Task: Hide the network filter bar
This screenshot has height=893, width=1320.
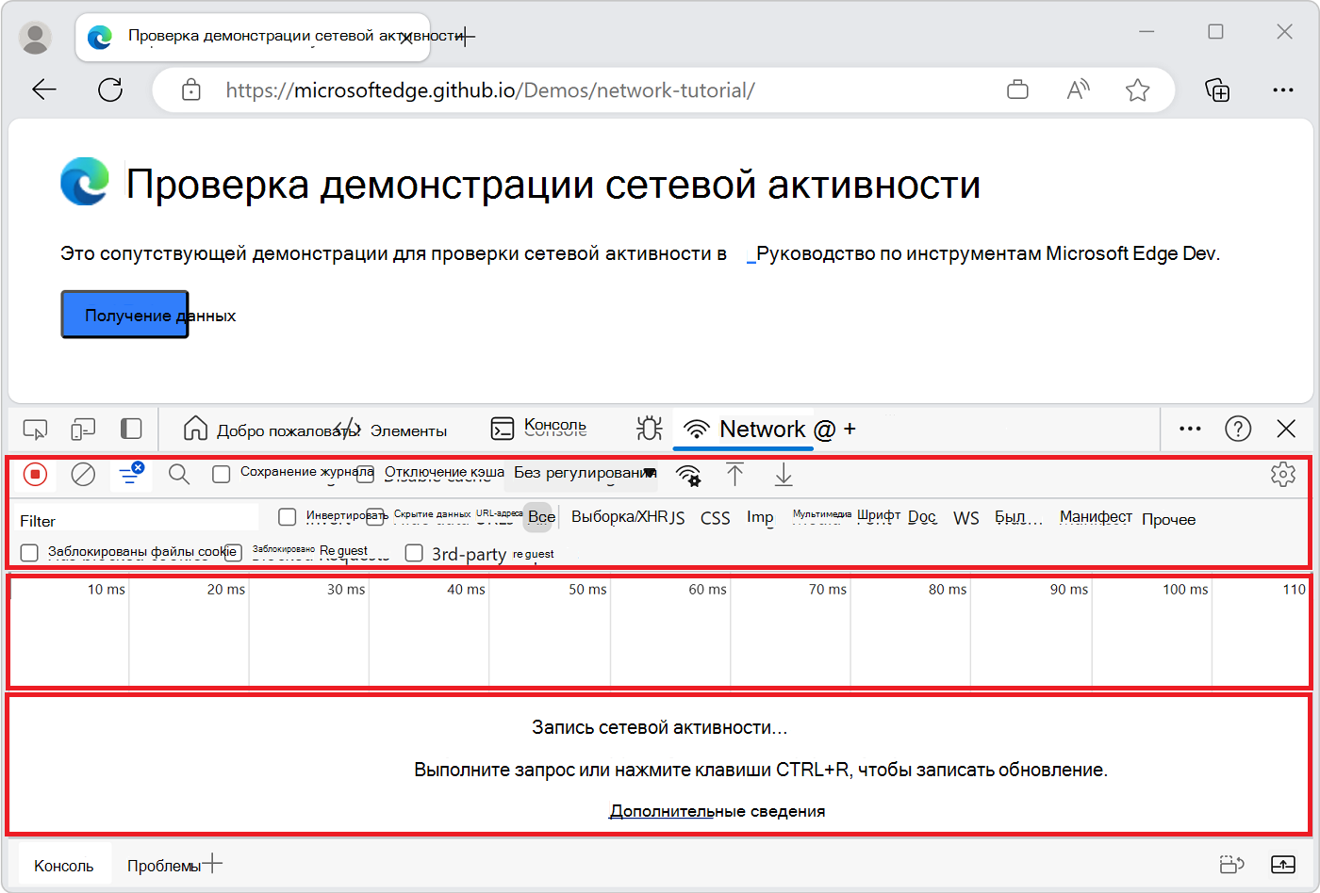Action: [x=130, y=474]
